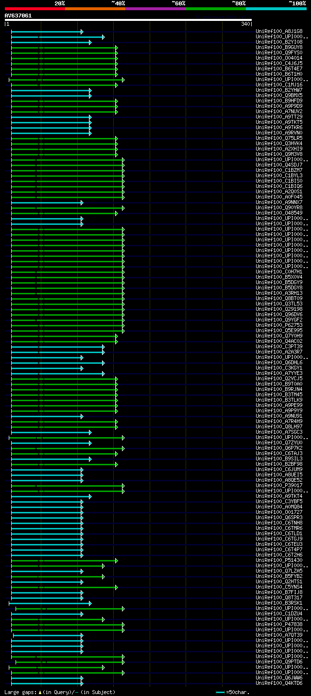The height and width of the screenshot is (696, 311).
Task: Click label UniRef100_B3TM45
Action: (x=279, y=395)
